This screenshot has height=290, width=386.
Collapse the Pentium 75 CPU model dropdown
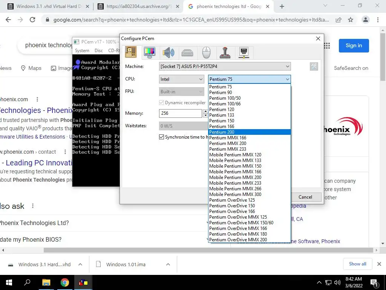pos(250,79)
